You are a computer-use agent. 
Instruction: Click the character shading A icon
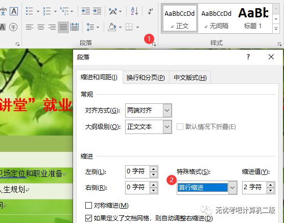tap(3, 27)
